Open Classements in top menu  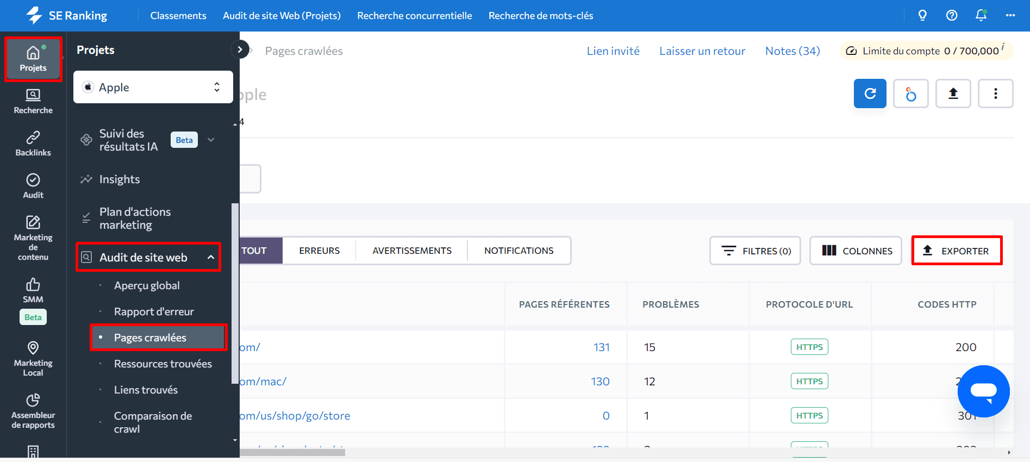click(x=178, y=16)
